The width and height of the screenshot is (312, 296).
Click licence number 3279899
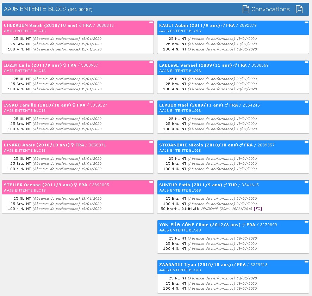coord(268,225)
